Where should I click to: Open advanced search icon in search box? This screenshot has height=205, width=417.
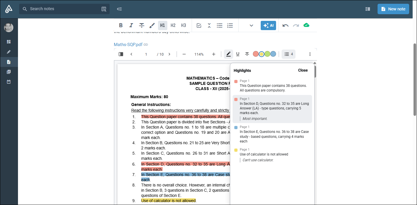(x=104, y=9)
